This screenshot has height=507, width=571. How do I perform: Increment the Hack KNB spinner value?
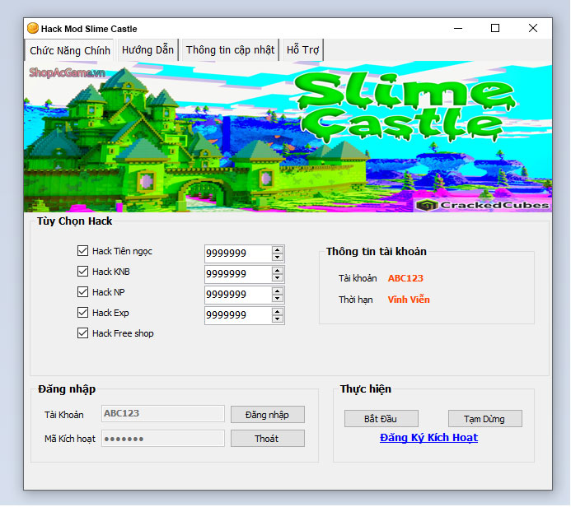click(x=278, y=271)
